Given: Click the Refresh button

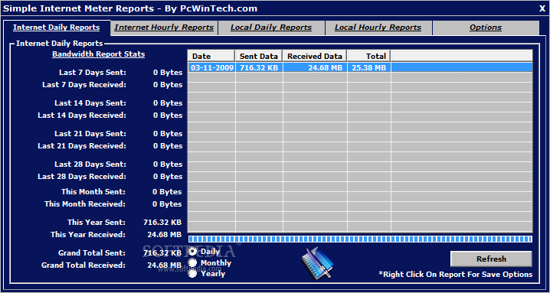Looking at the screenshot, I should [491, 259].
